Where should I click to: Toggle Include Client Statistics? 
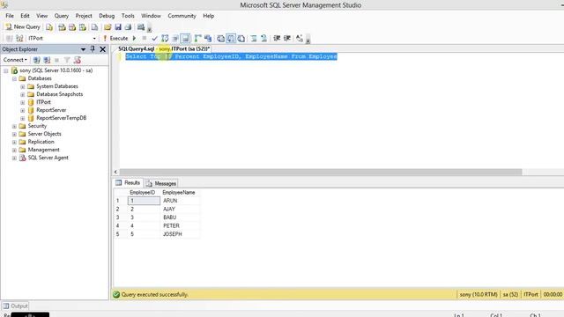tap(208, 38)
